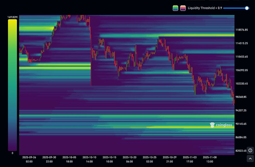This screenshot has height=167, width=255.
Task: Click the yellow-to-purple intensity scale bar
Action: (x=12, y=85)
